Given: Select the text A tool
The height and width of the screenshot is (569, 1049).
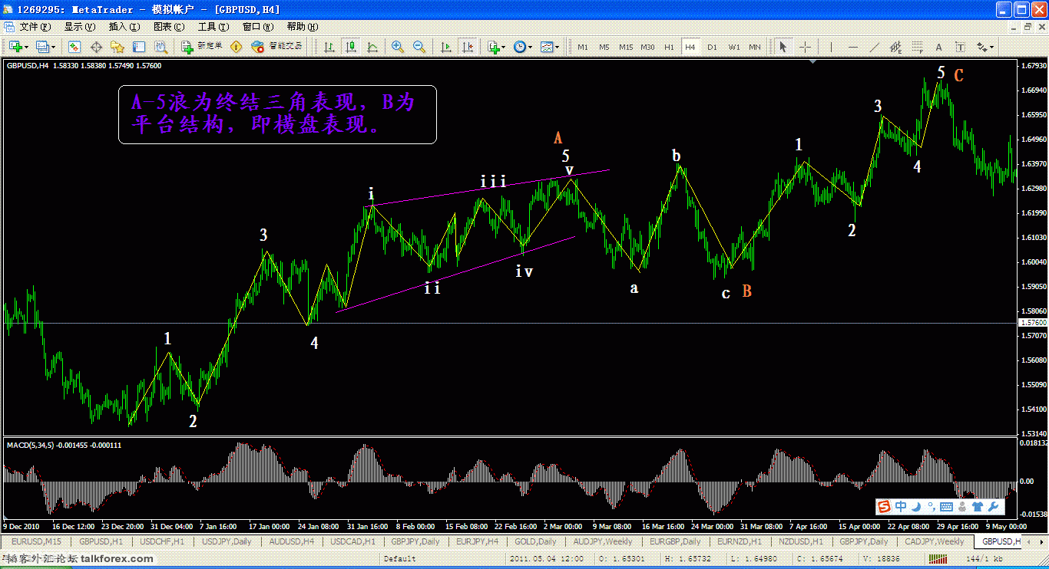Looking at the screenshot, I should click(938, 47).
